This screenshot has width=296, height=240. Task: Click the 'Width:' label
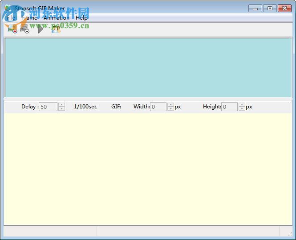142,107
